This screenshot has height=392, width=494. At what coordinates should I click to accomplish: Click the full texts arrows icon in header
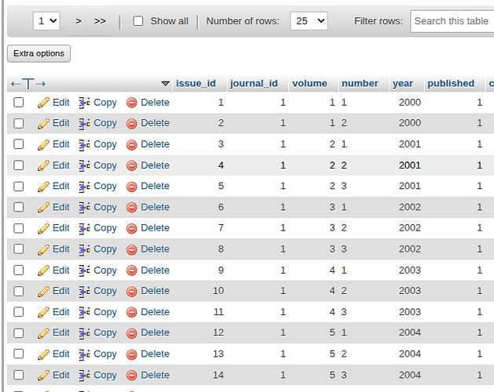(x=28, y=84)
